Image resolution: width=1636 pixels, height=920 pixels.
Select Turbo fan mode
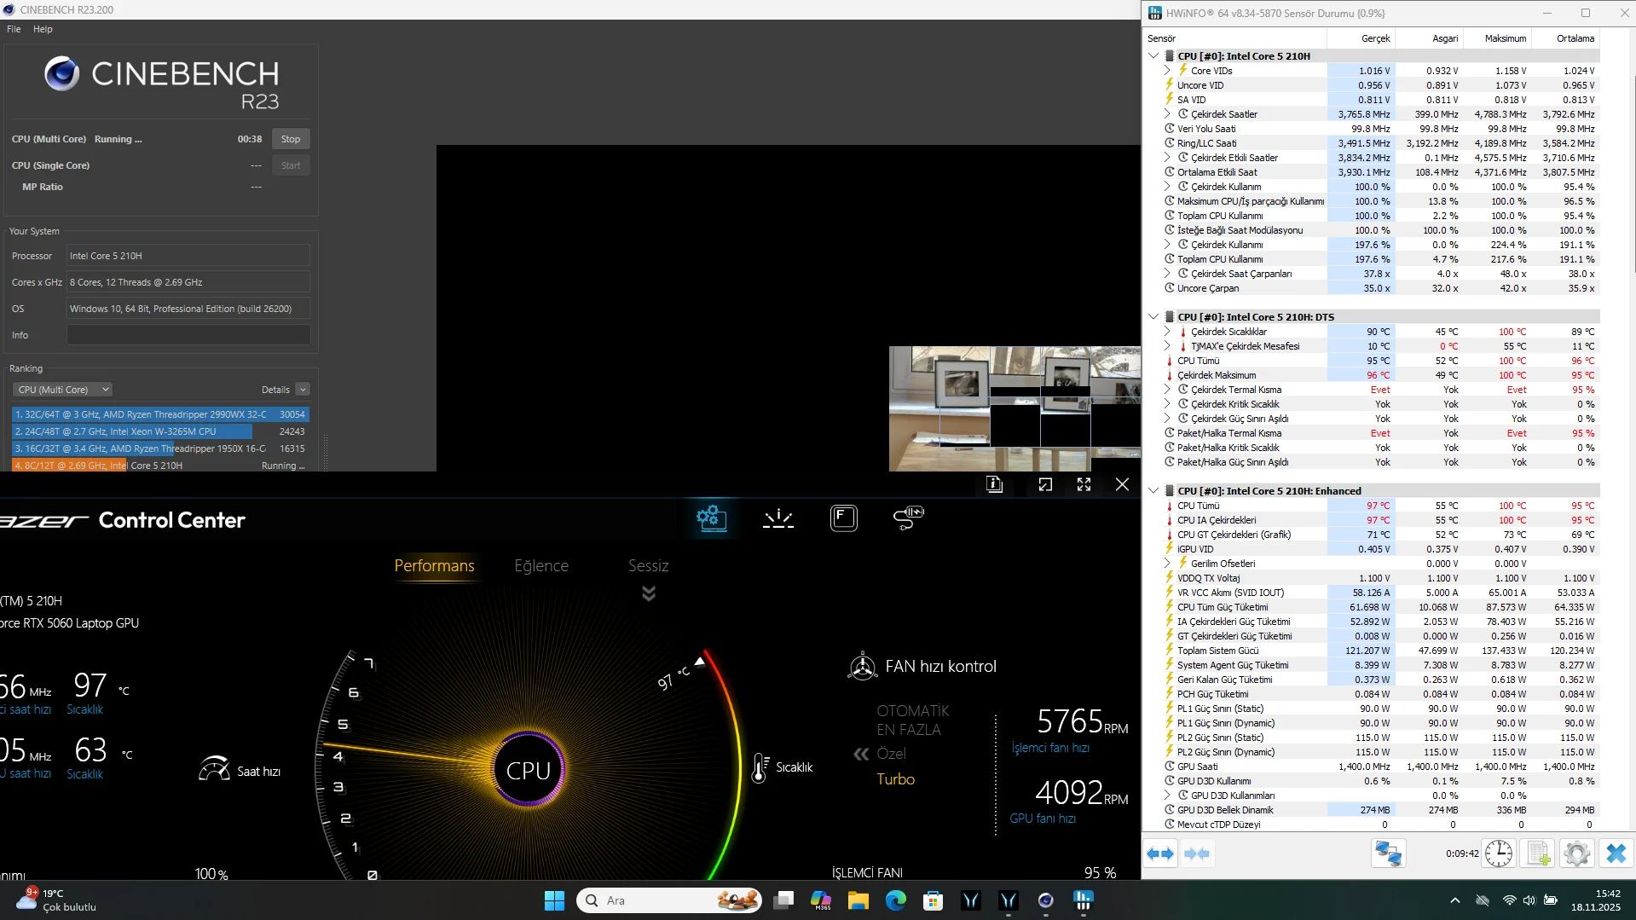pyautogui.click(x=895, y=779)
